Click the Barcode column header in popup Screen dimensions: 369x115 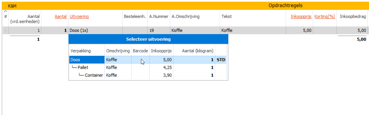click(x=140, y=51)
